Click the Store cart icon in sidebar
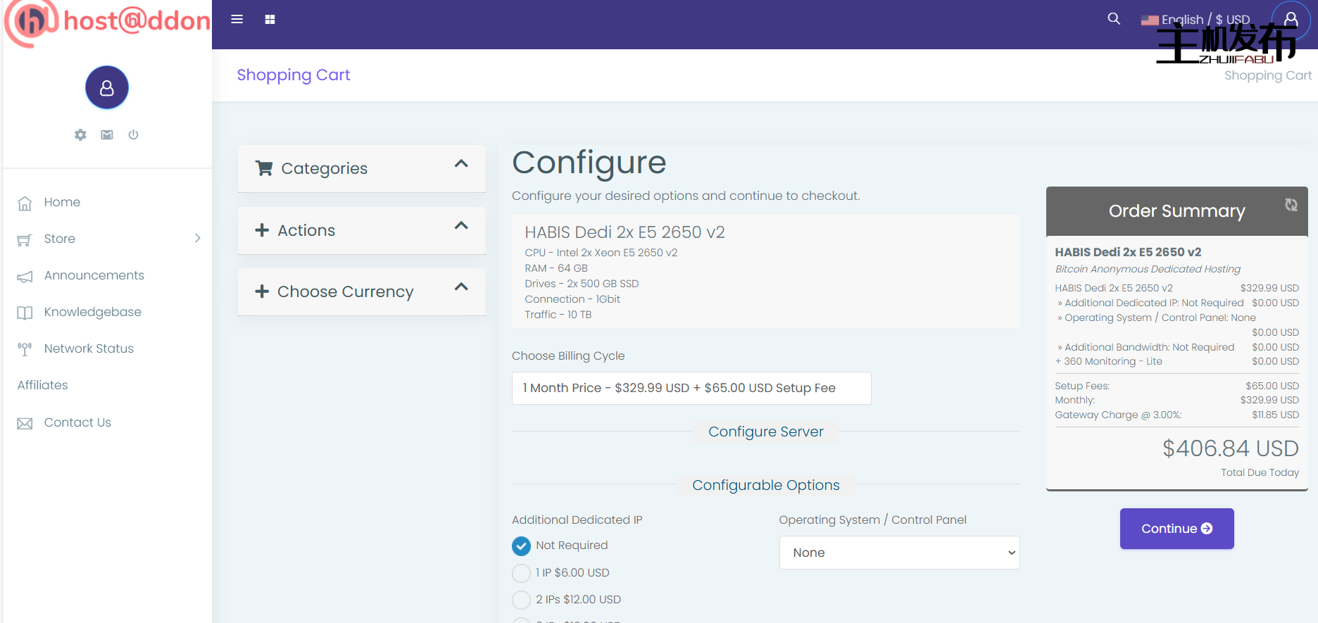 point(25,240)
